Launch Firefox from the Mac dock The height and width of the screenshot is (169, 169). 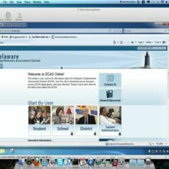[x=37, y=162]
